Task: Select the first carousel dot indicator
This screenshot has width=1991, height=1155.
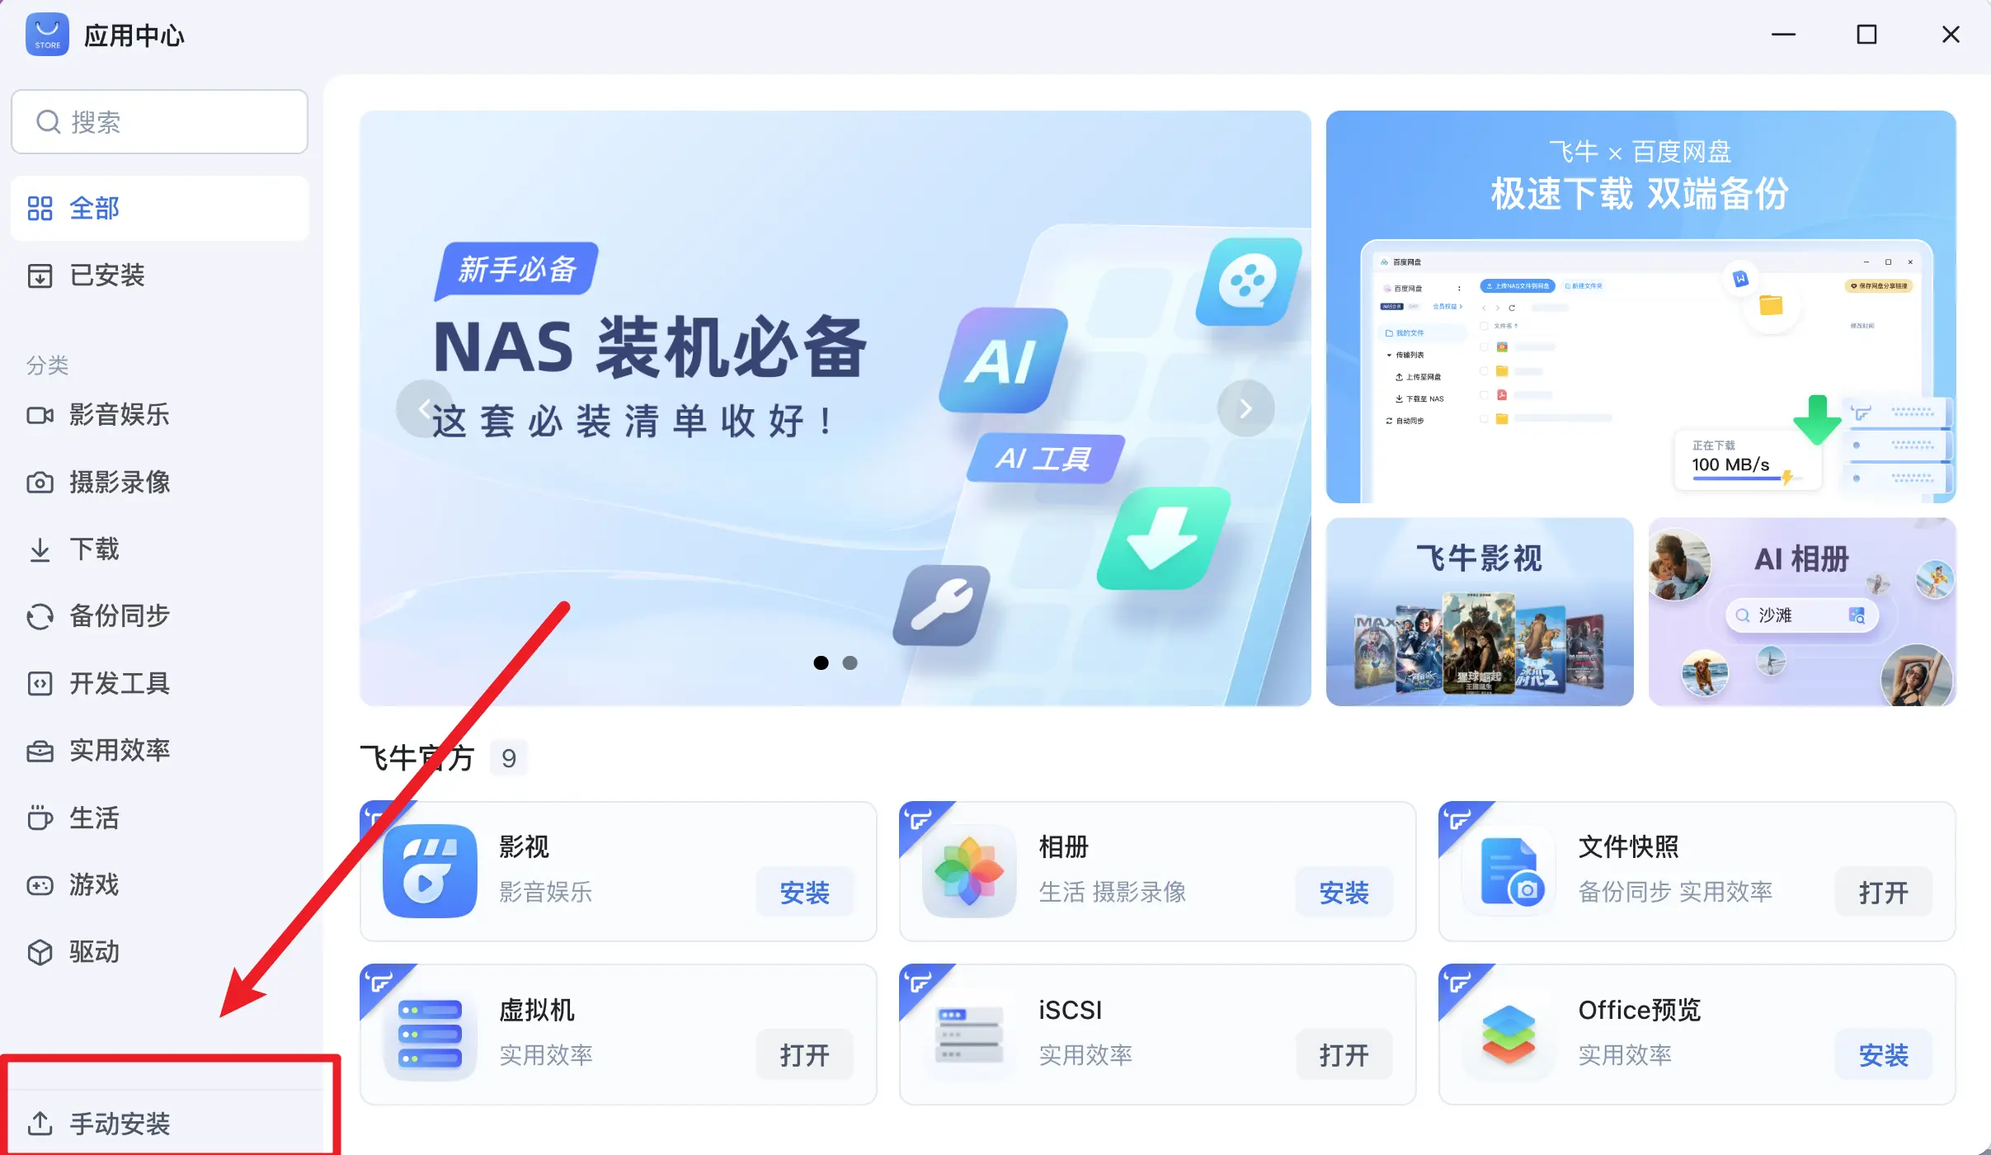Action: point(821,662)
